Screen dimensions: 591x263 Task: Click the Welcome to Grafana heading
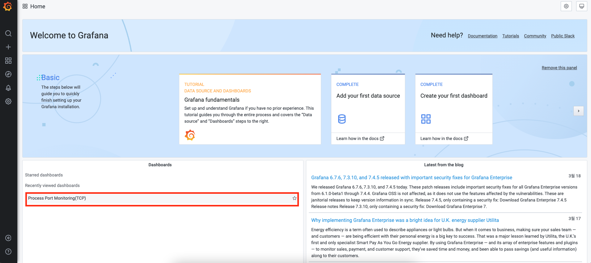[69, 35]
